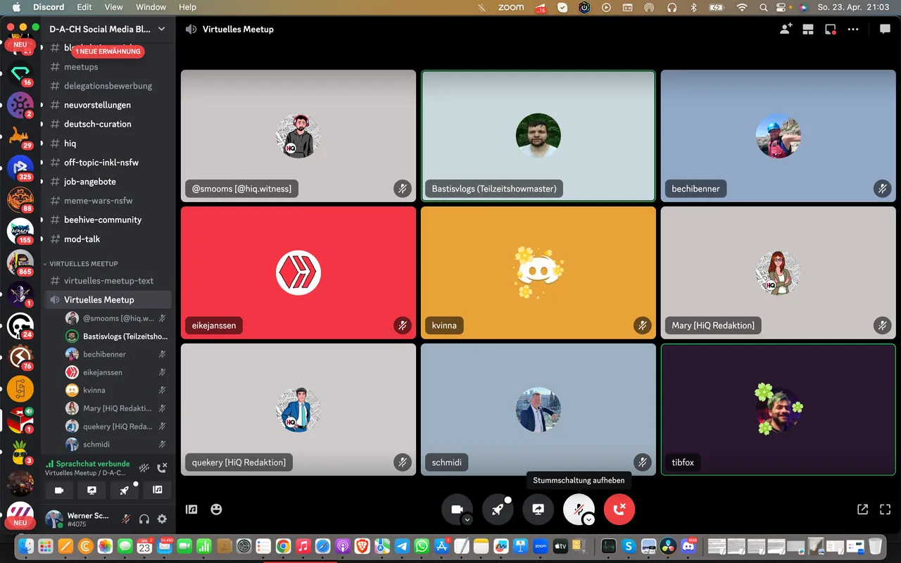The height and width of the screenshot is (563, 901).
Task: Open the meetups text channel
Action: 106,67
